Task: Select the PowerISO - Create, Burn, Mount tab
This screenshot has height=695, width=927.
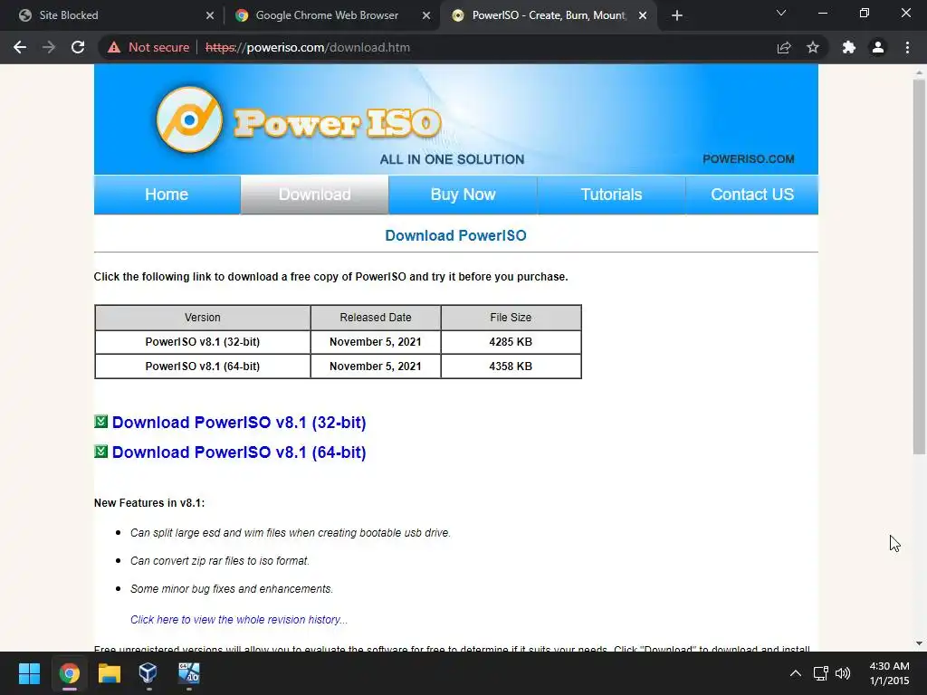Action: 547,15
